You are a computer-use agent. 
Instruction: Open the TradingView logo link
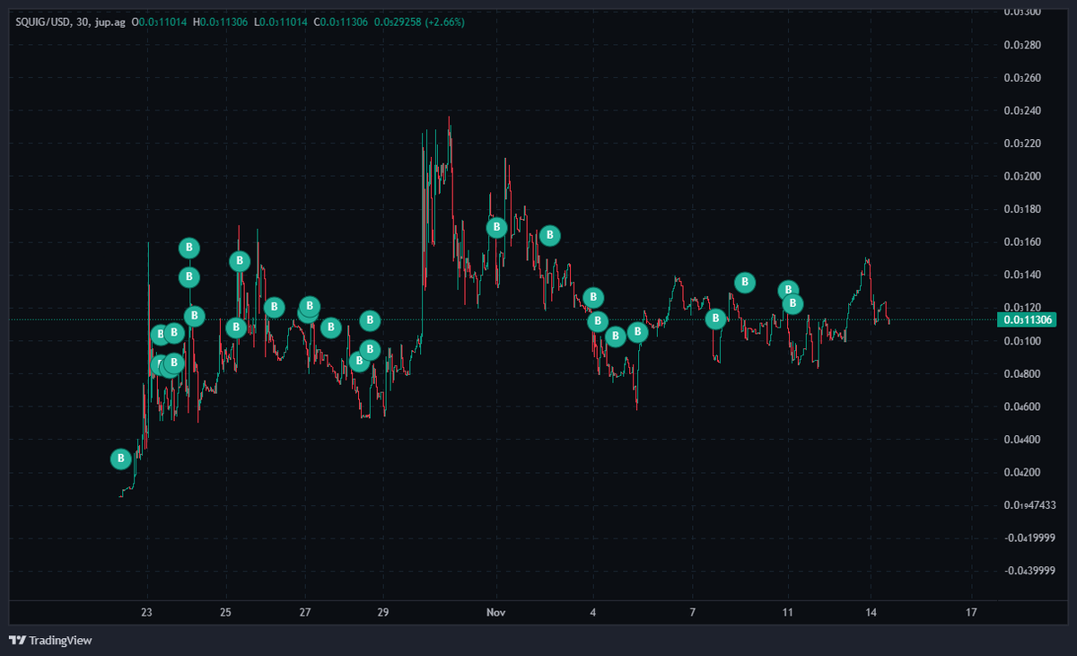(50, 641)
